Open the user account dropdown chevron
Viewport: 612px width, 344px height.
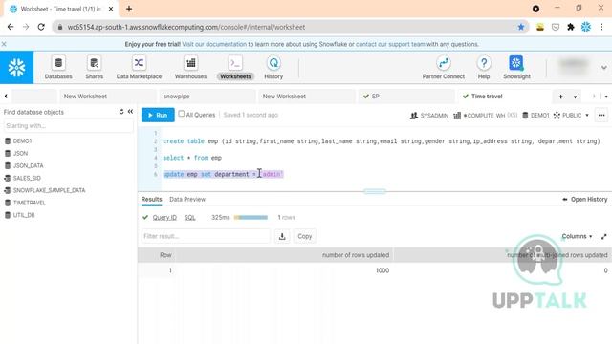(x=603, y=68)
